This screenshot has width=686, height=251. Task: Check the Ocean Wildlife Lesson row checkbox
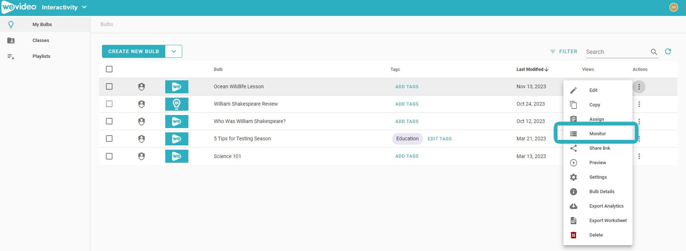point(109,86)
